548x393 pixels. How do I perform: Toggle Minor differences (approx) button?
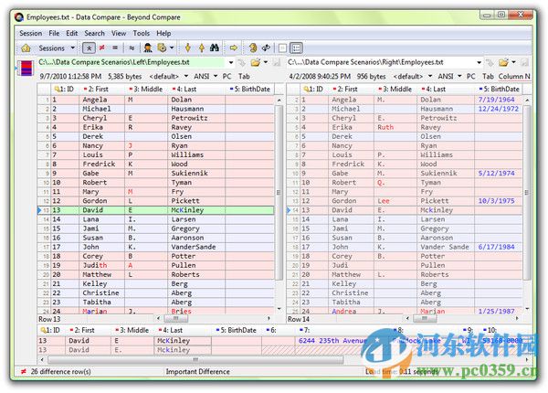132,48
